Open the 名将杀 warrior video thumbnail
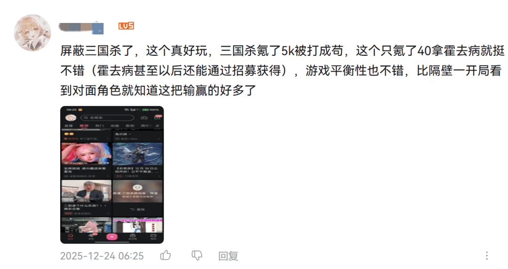 click(137, 154)
